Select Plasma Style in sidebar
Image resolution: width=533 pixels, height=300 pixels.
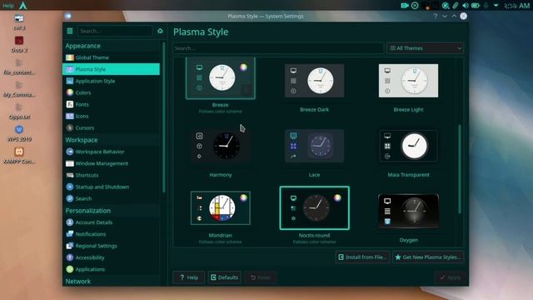pos(111,69)
